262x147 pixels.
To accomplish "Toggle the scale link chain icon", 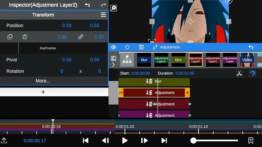I will [x=81, y=37].
